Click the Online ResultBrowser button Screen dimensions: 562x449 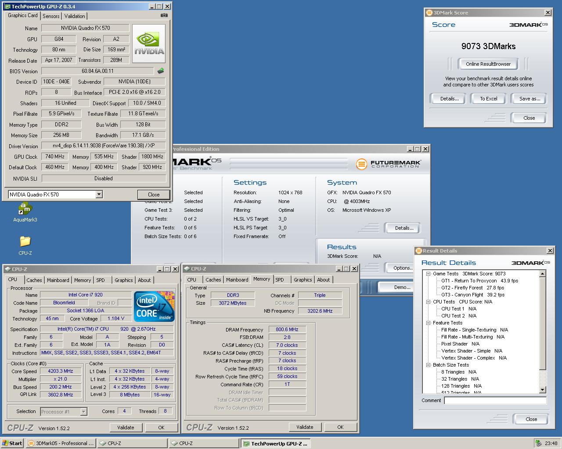click(488, 64)
